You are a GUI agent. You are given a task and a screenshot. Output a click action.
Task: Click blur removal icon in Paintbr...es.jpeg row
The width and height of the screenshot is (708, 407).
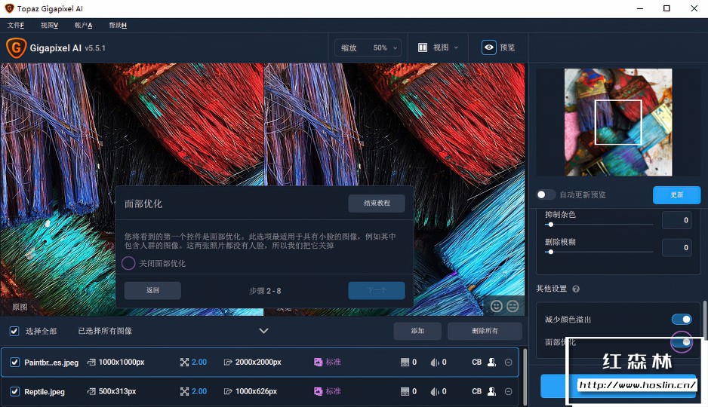click(x=434, y=362)
